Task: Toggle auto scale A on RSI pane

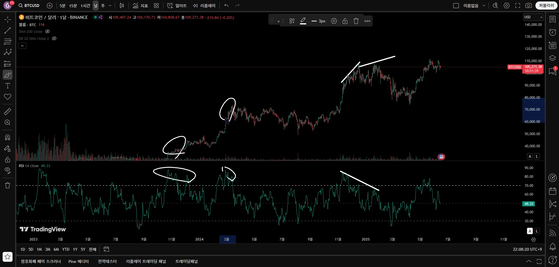Action: [x=530, y=231]
